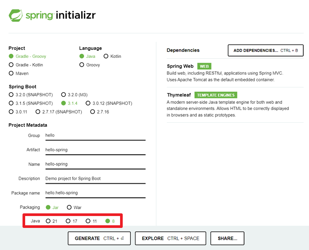Choose Spring Boot 3.1.5 (SNAPSHOT)

[x=31, y=103]
